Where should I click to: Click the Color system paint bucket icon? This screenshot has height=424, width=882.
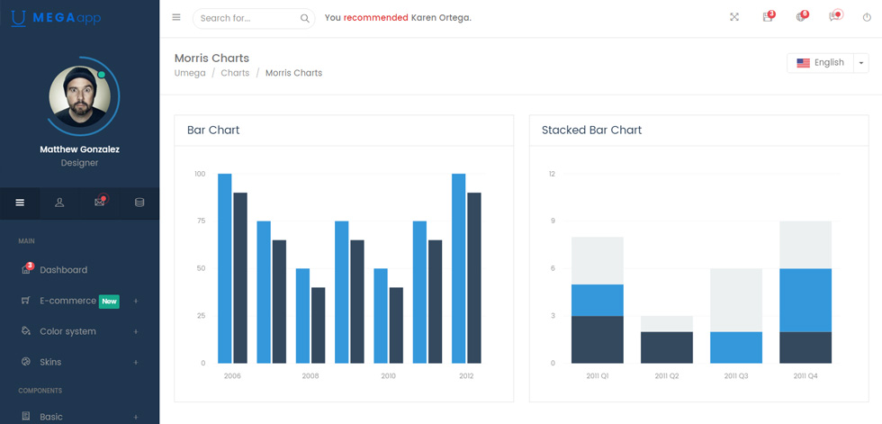click(25, 331)
